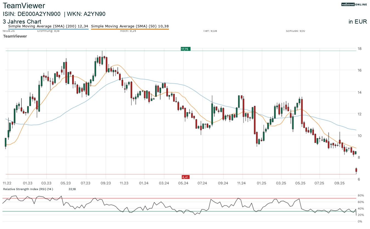Toggle the SMA (200) legend entry
Viewport: 370px width, 229px height.
[x=48, y=26]
